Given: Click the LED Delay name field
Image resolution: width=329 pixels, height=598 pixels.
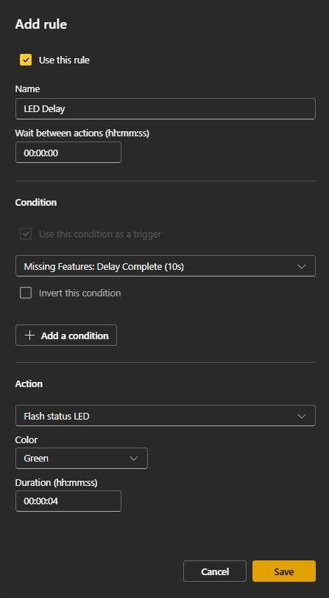Looking at the screenshot, I should (166, 108).
